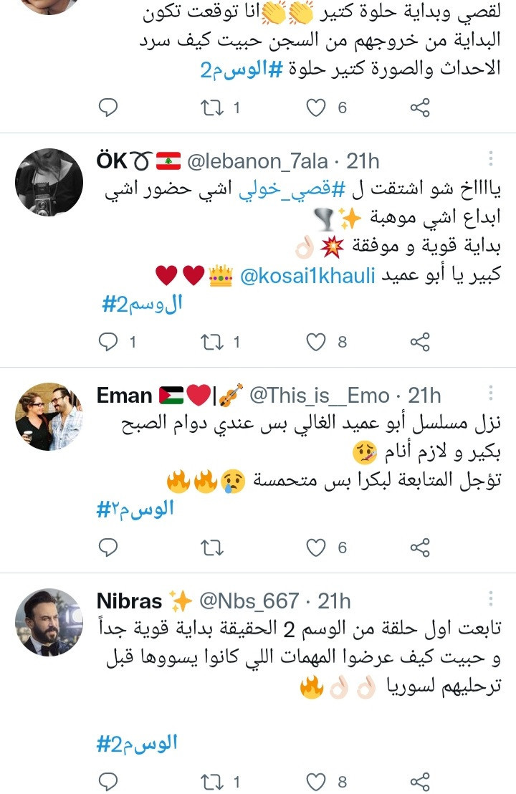Open the #قصي_خولي hashtag

coord(292,190)
